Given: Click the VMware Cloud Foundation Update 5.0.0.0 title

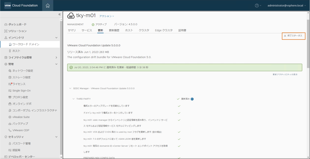Looking at the screenshot, I should pos(94,45).
